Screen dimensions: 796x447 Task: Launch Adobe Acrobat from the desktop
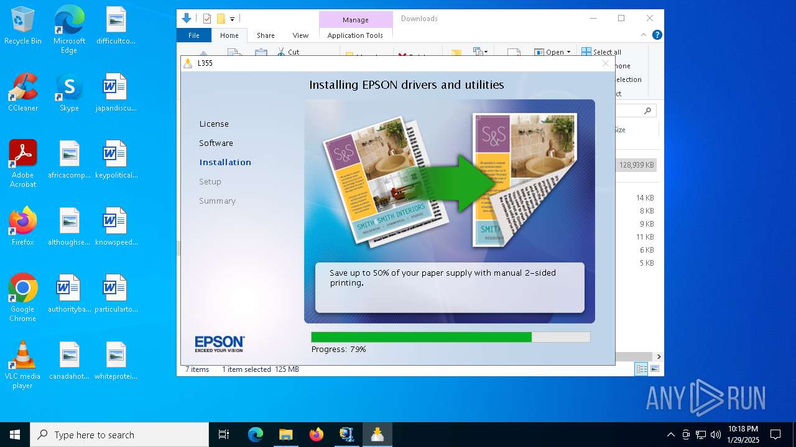[x=23, y=164]
